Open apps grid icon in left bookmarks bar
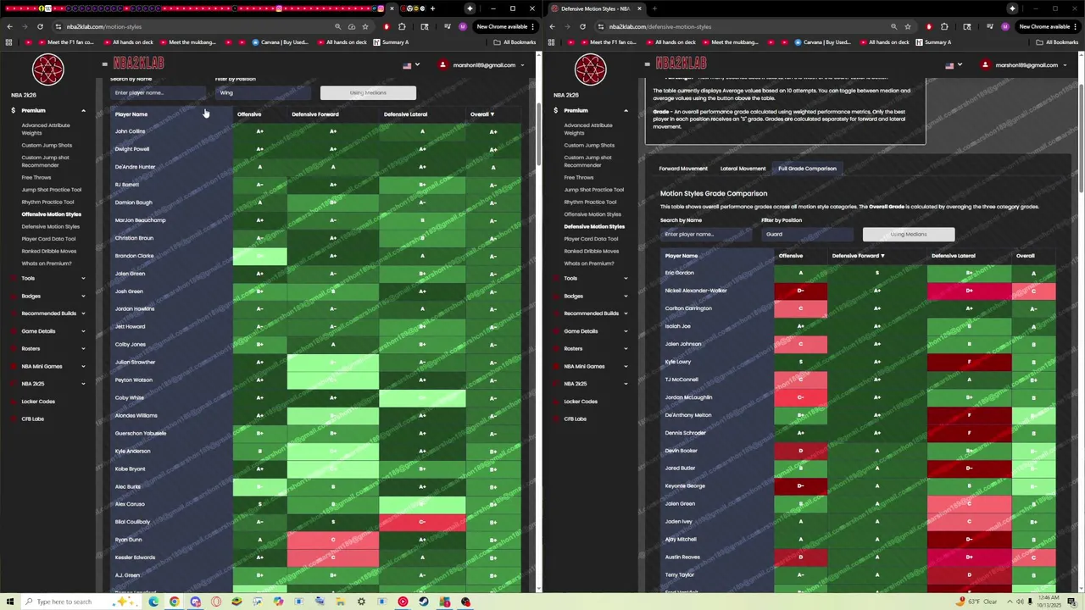 [x=9, y=42]
